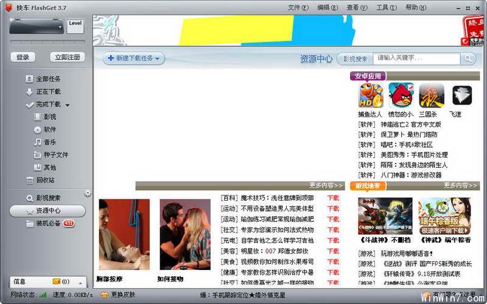Expand the 新建下载任务 dropdown

click(157, 59)
